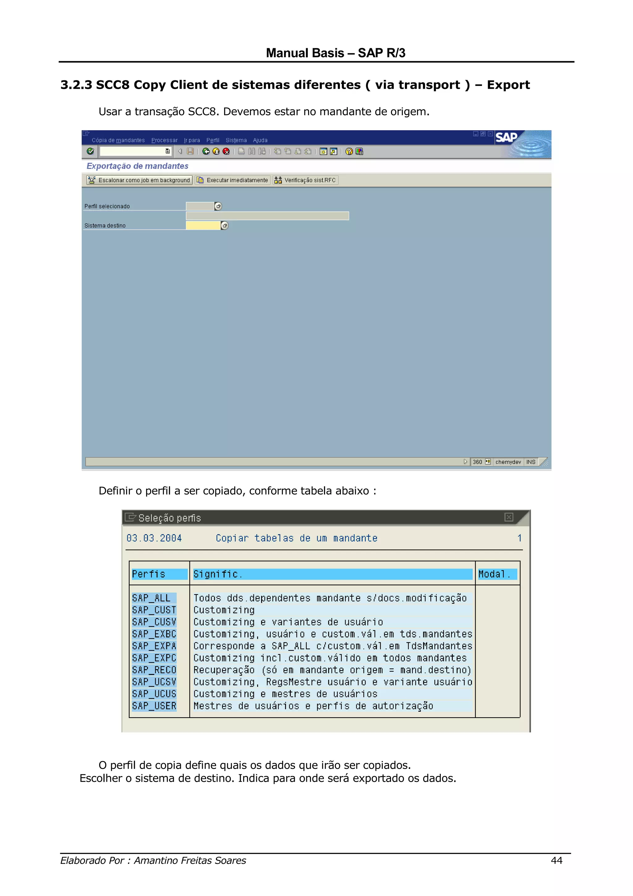The height and width of the screenshot is (896, 633).
Task: Click the Find Next binoculars icon
Action: 262,151
